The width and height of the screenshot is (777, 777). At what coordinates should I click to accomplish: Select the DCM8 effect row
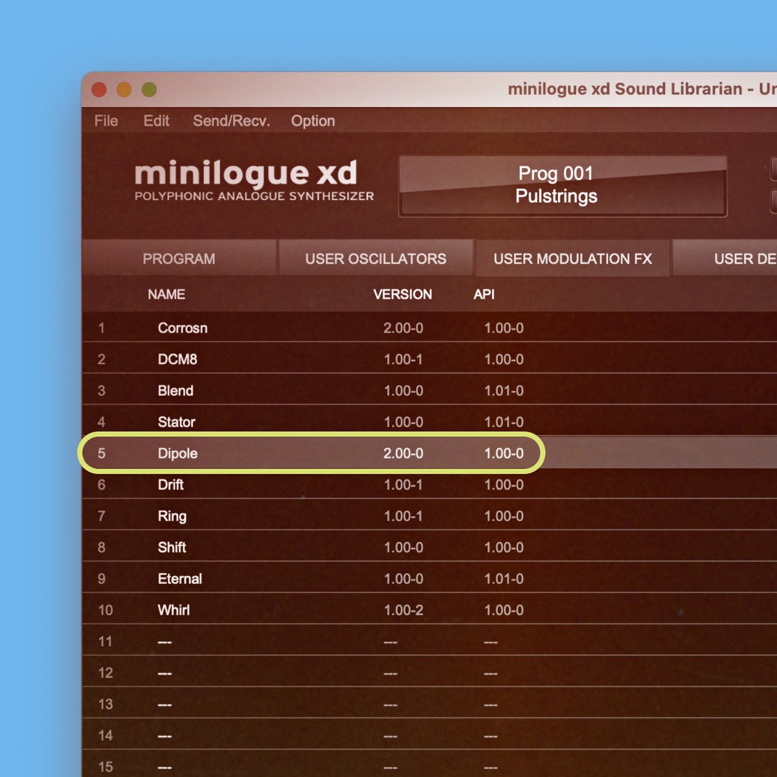pyautogui.click(x=429, y=359)
